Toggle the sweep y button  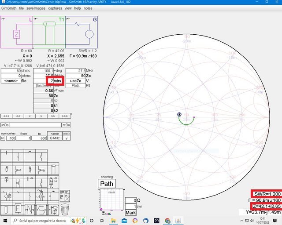(67, 138)
